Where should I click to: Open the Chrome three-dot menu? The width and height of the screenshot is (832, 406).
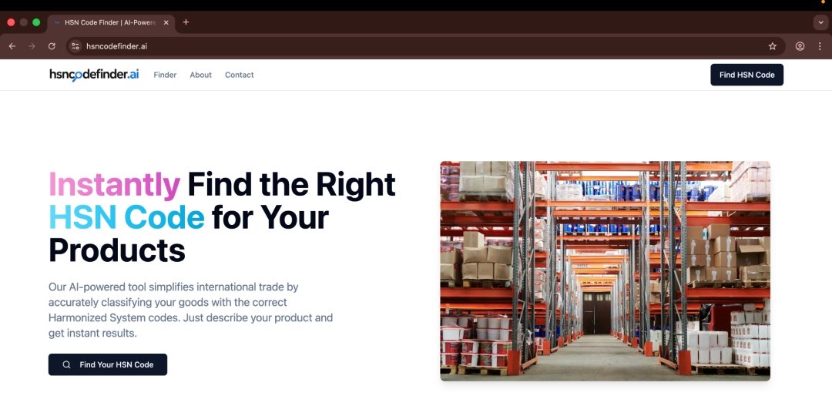820,46
